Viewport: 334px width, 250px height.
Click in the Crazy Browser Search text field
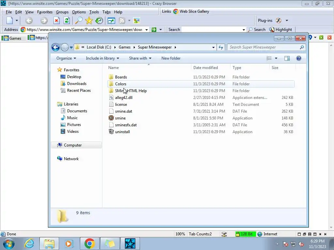tap(211, 30)
